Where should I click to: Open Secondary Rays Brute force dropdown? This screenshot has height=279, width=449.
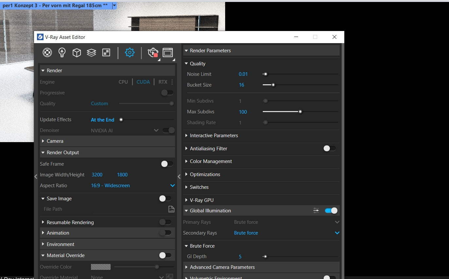tap(337, 233)
